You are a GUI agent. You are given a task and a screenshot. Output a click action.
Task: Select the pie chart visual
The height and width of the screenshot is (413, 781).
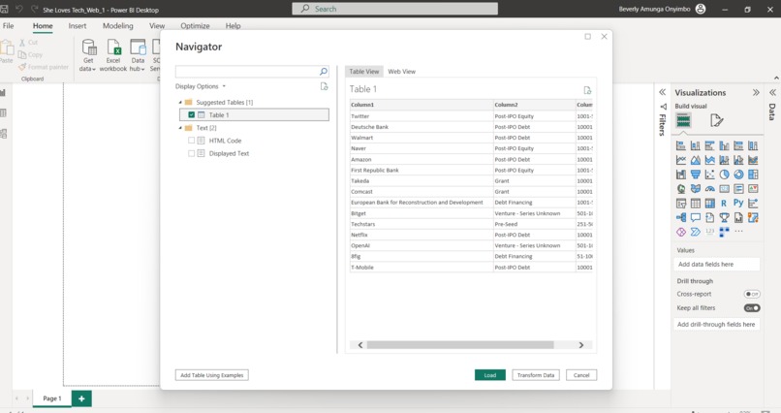point(724,175)
